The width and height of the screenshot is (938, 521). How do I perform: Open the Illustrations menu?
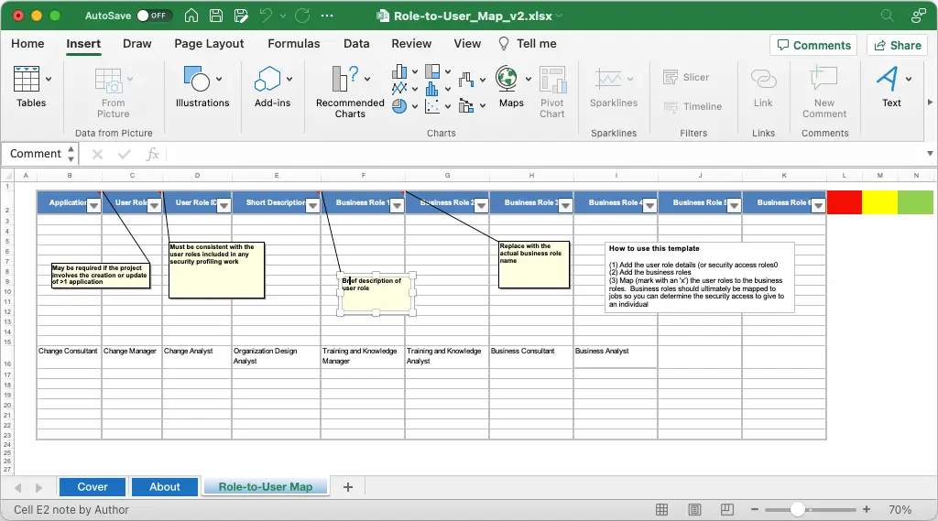pos(202,87)
